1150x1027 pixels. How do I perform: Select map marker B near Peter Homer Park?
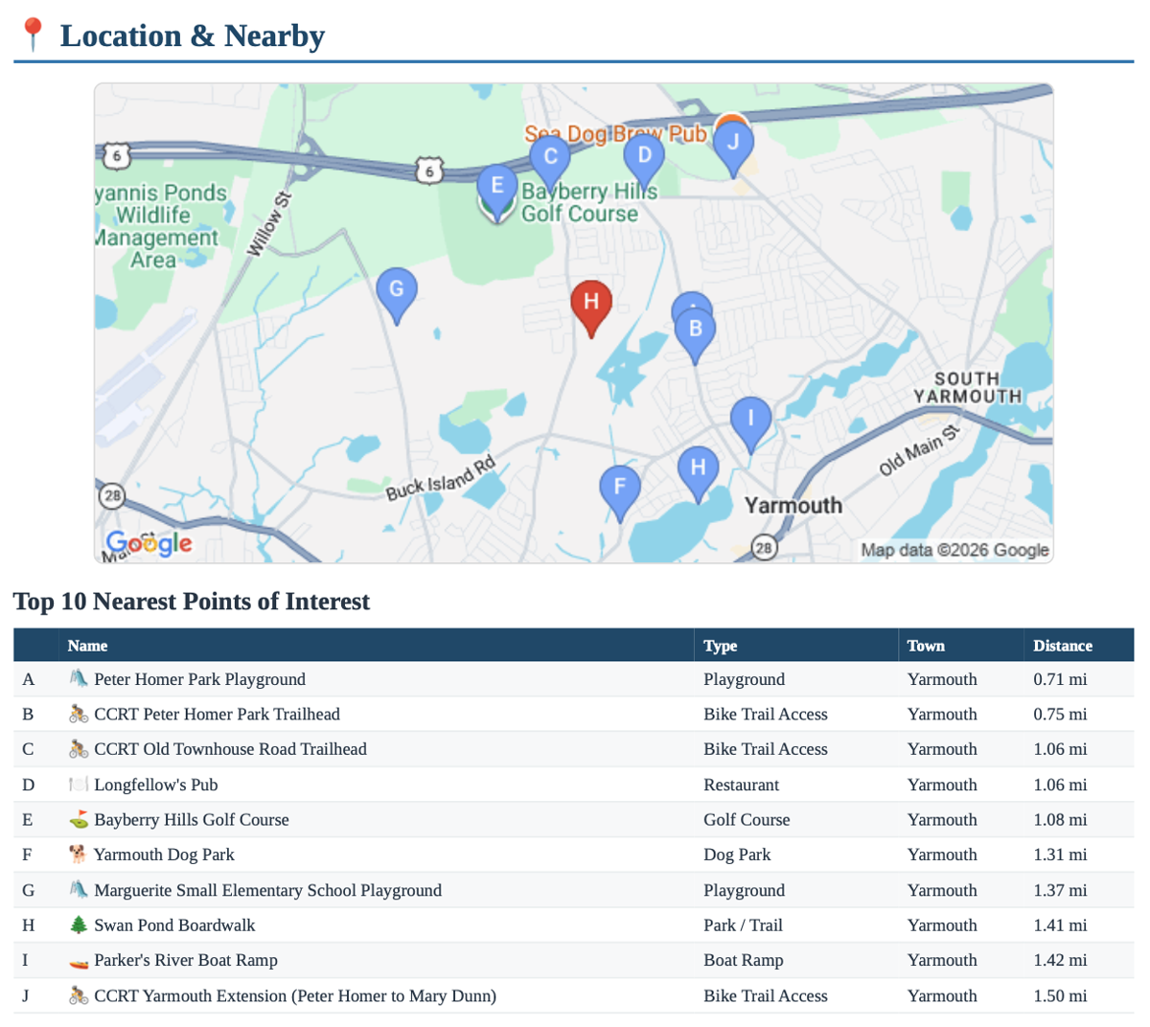(694, 329)
